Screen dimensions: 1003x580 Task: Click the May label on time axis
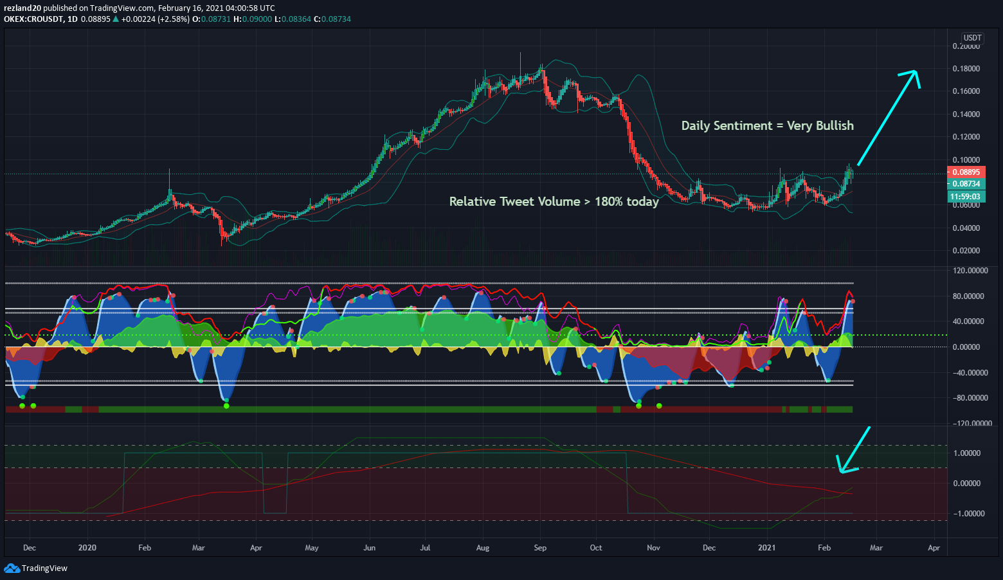[x=312, y=548]
